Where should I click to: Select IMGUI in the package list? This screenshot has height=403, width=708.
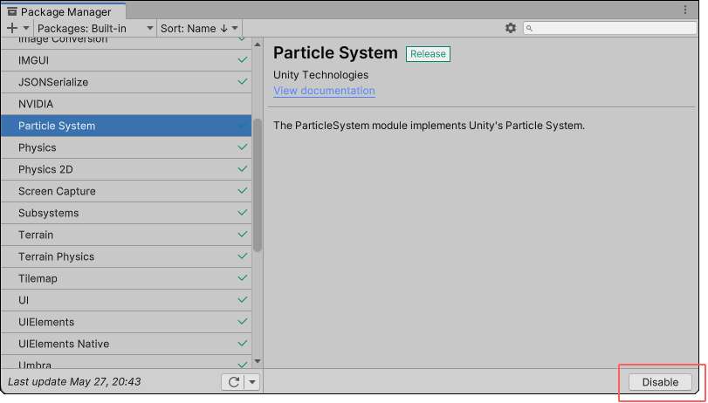126,60
